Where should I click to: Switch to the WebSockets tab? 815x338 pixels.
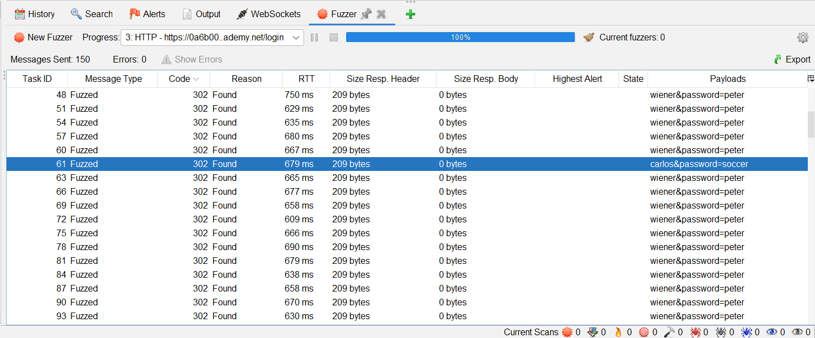click(268, 14)
